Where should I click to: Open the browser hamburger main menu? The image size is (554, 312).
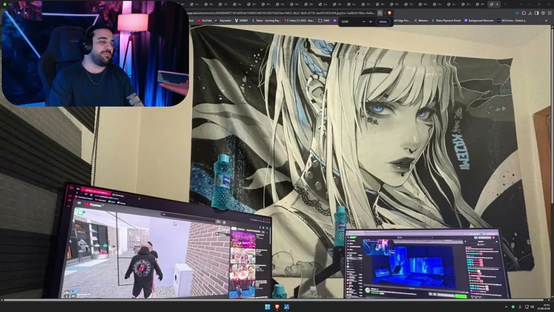coord(549,13)
